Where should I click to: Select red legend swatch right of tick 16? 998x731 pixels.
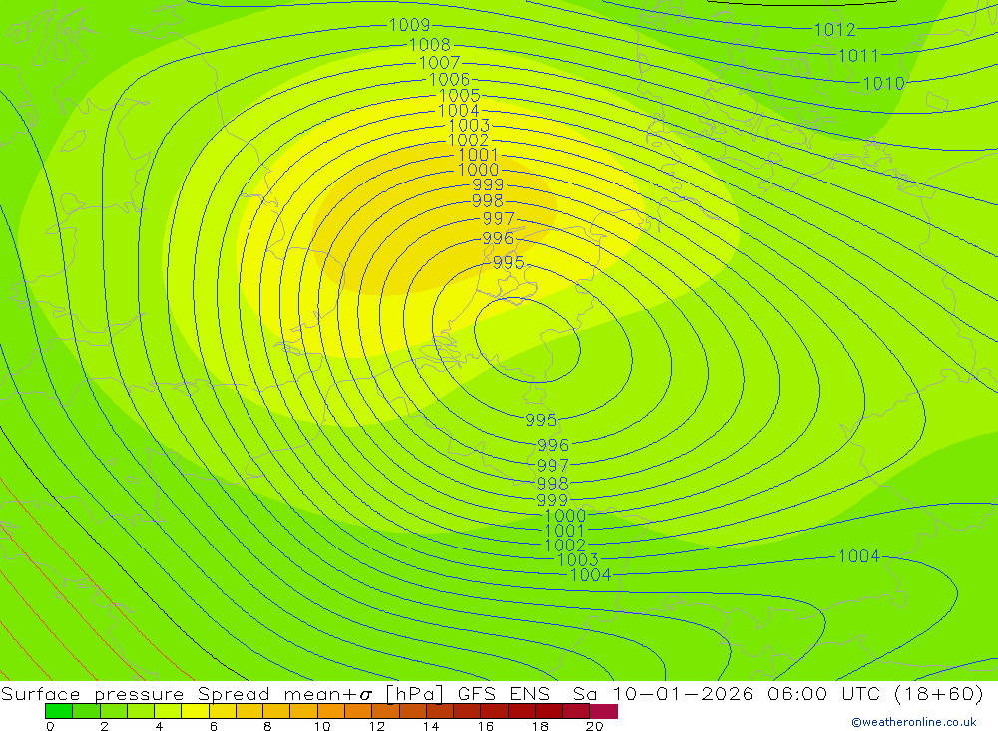pyautogui.click(x=494, y=711)
